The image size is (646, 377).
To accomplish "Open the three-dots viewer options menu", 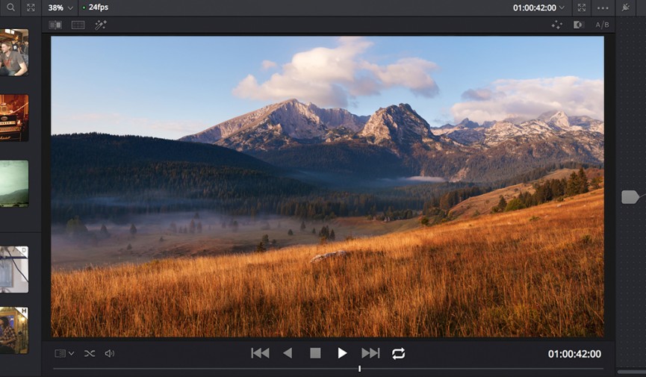I will pos(603,7).
